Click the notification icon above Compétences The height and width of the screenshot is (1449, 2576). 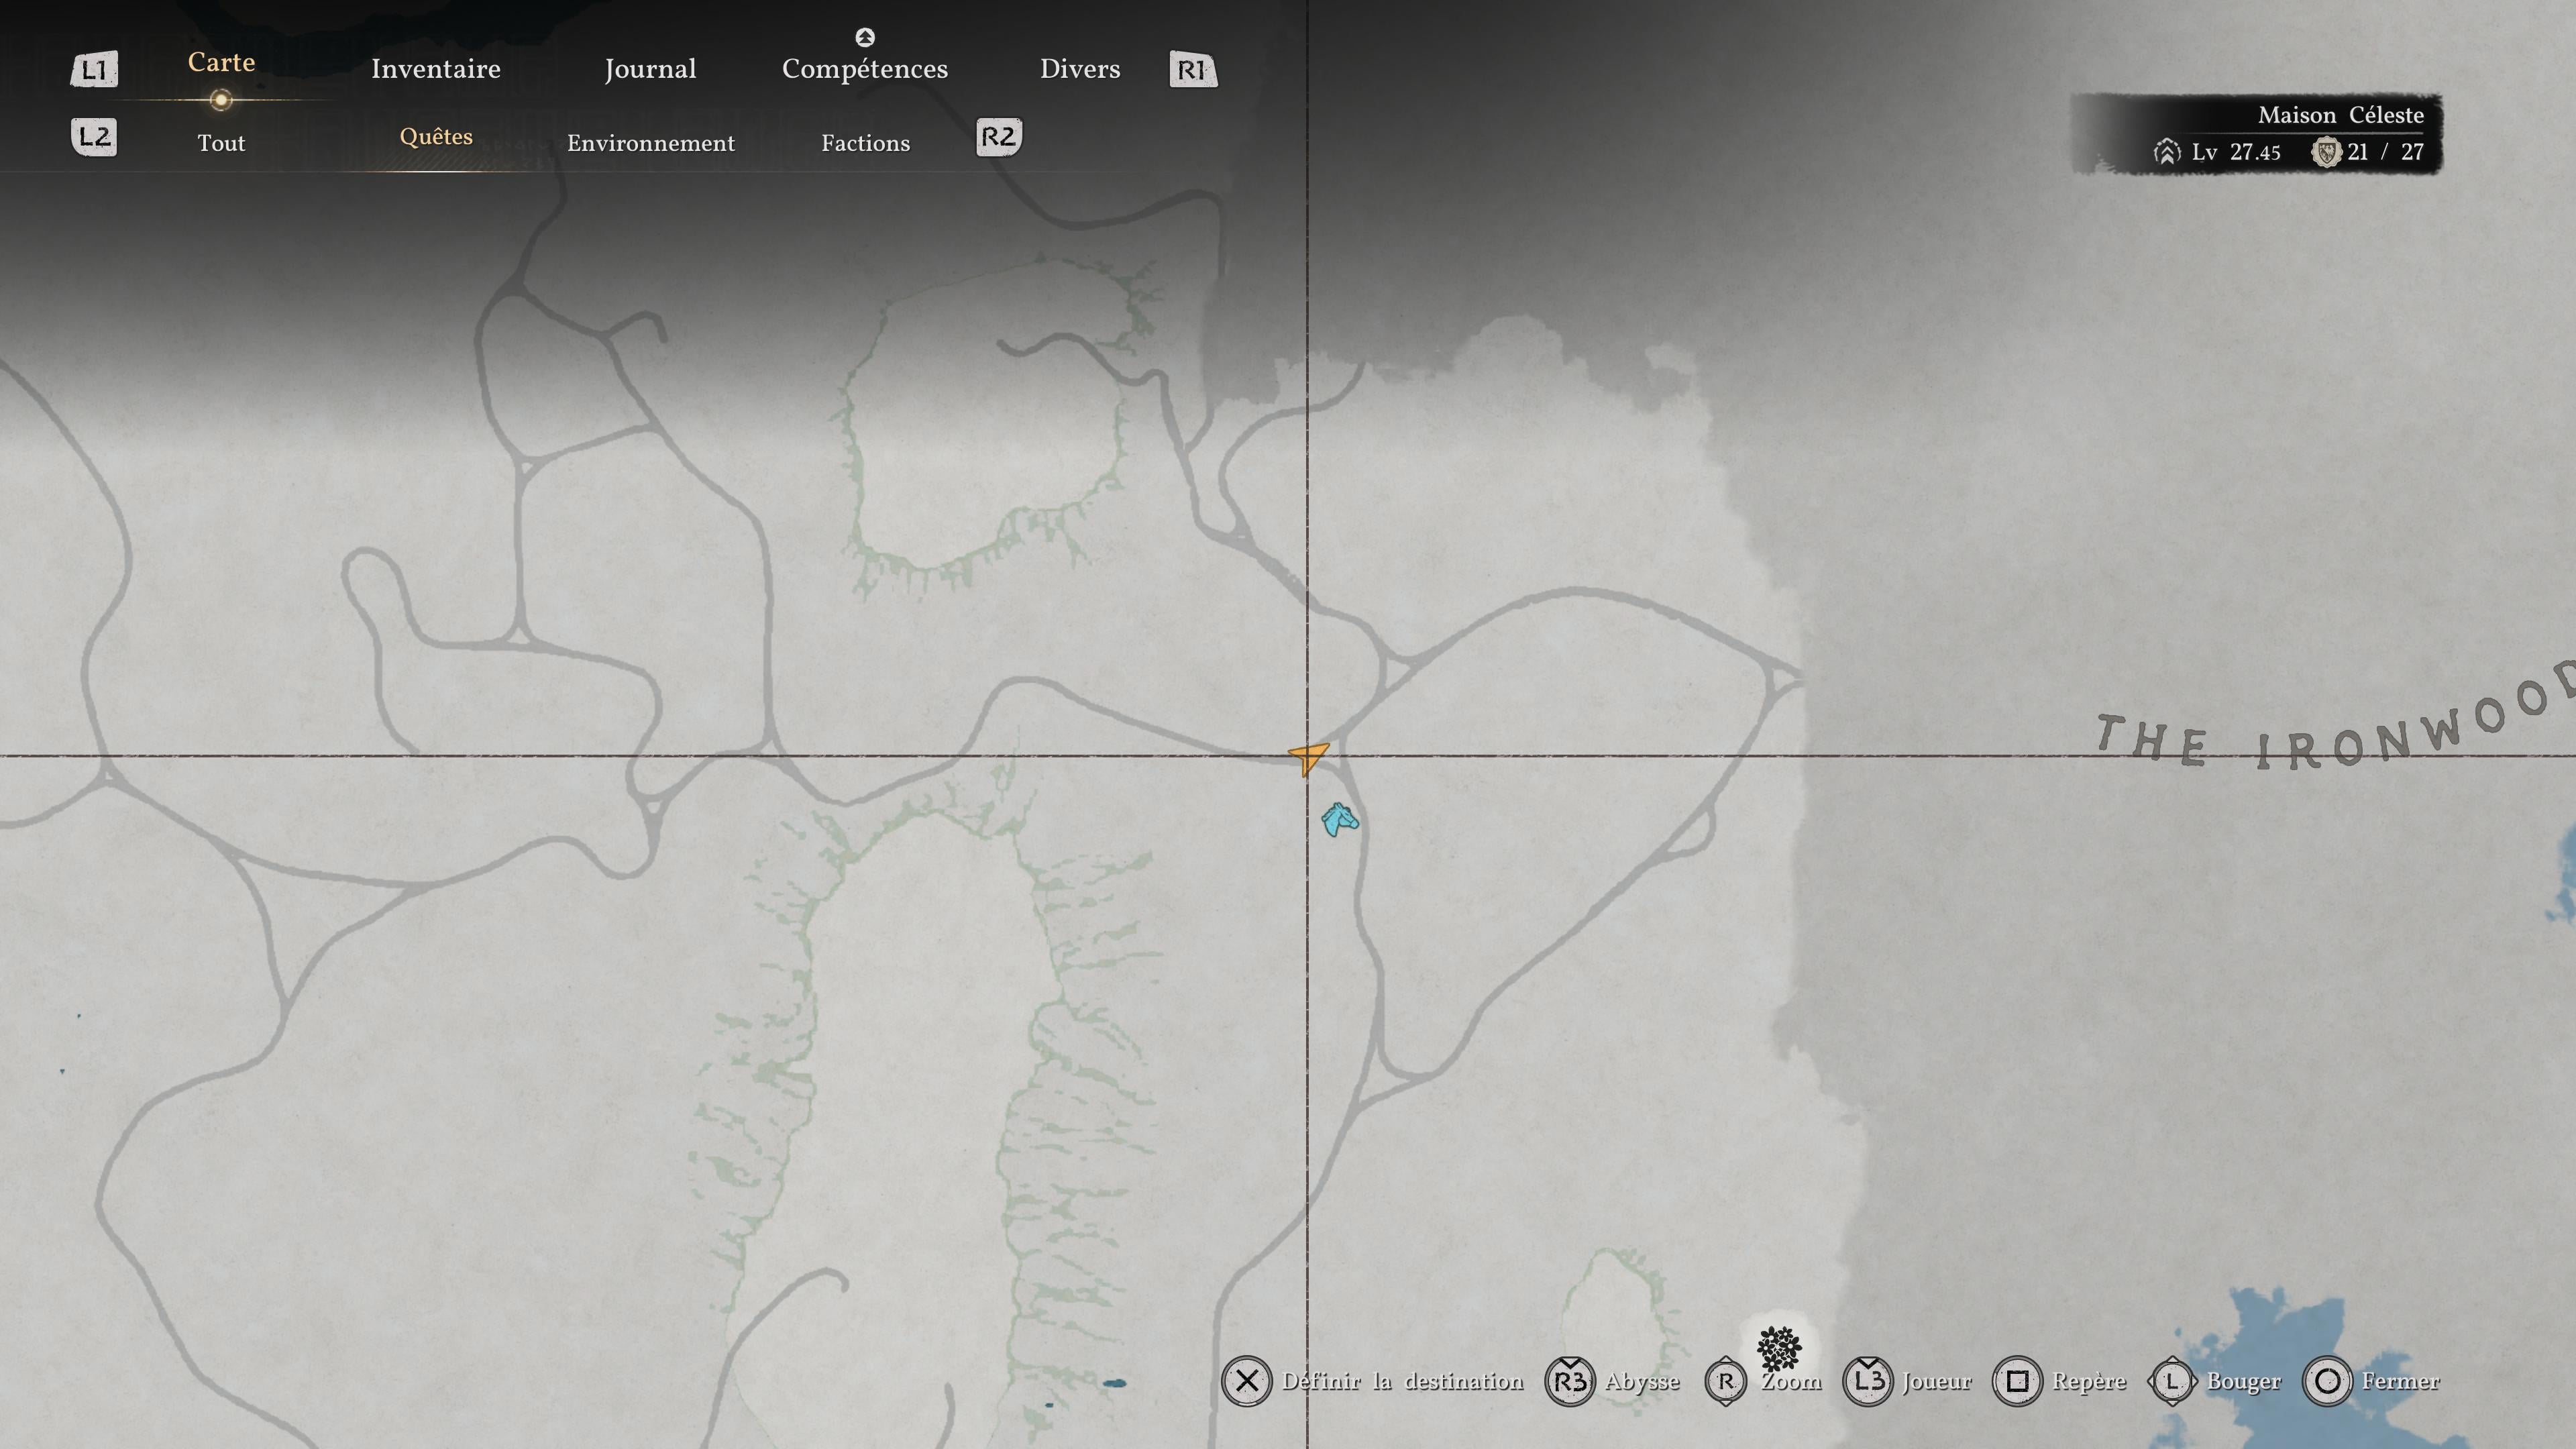tap(865, 38)
